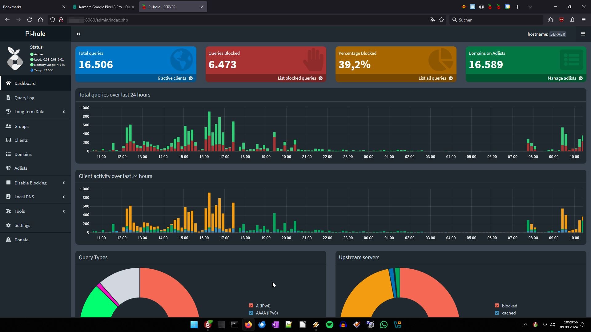Click the Suchen search field
The width and height of the screenshot is (591, 332).
click(x=496, y=20)
